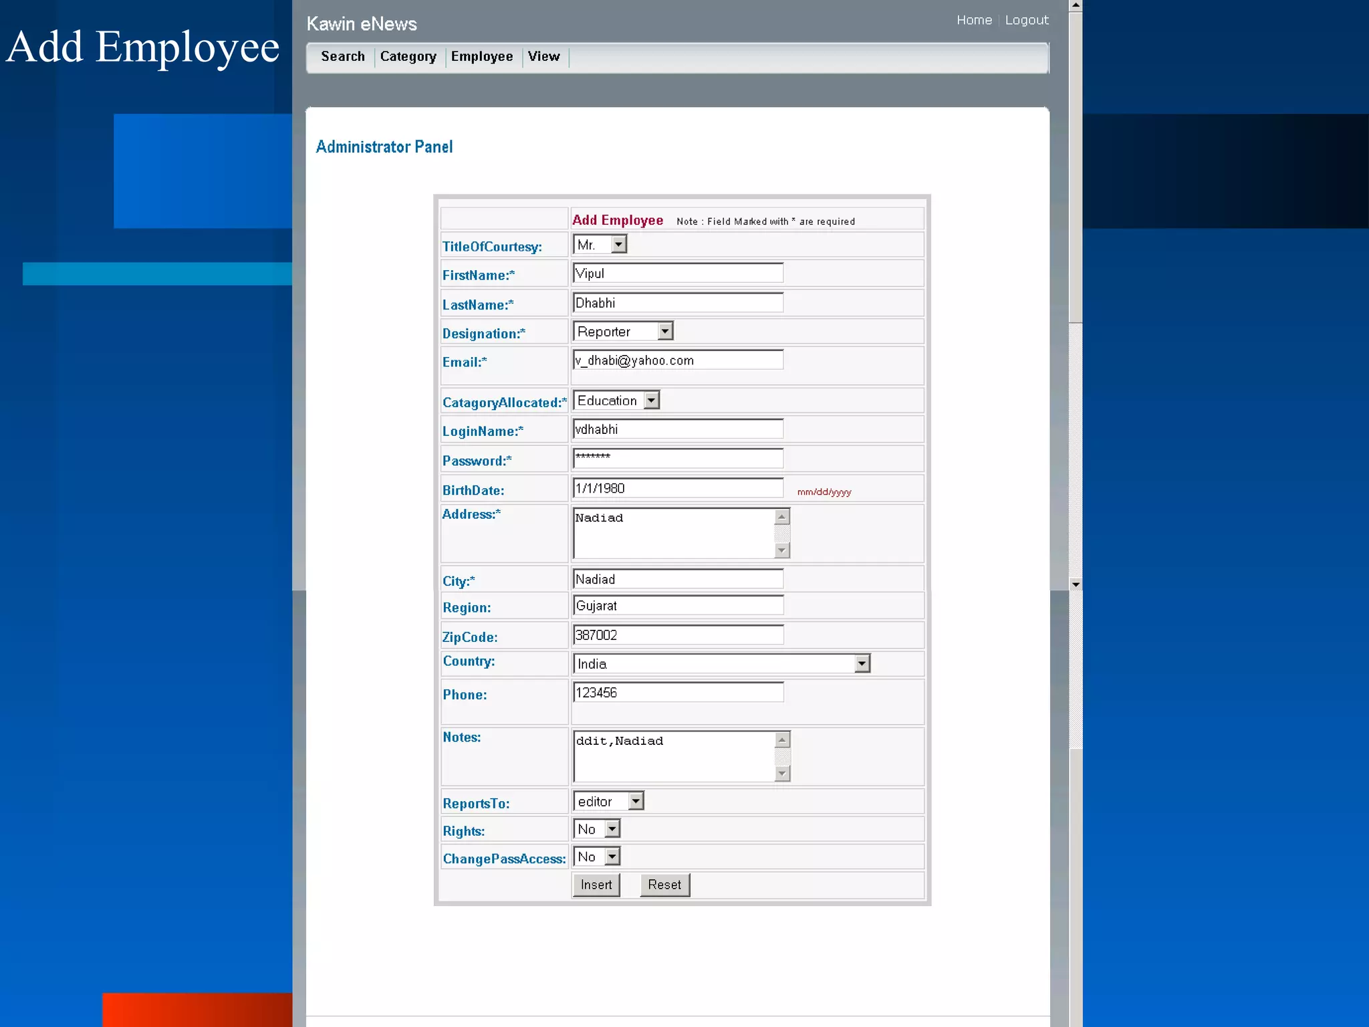Click the Region field containing Gujarat
Image resolution: width=1369 pixels, height=1027 pixels.
click(678, 605)
